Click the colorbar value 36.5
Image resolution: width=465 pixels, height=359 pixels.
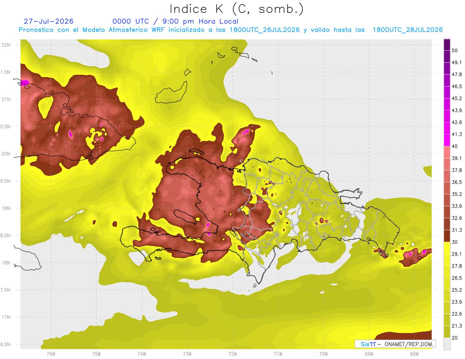pos(456,182)
